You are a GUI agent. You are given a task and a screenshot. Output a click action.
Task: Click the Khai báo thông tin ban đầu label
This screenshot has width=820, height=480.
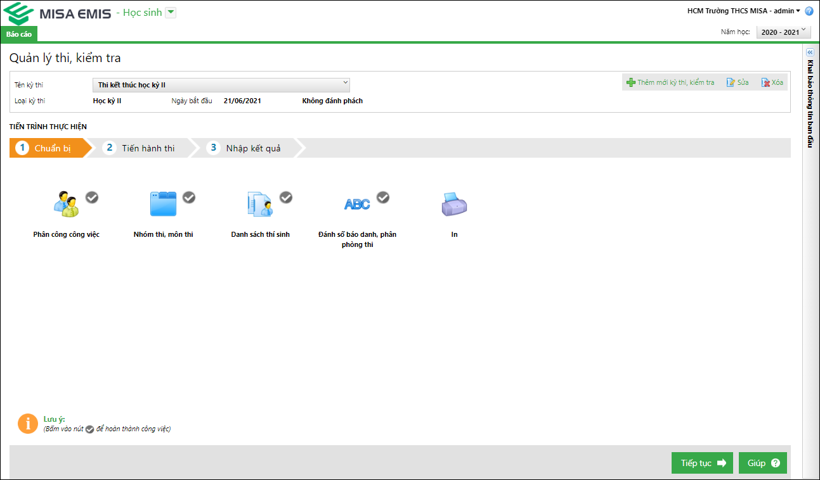(x=810, y=103)
